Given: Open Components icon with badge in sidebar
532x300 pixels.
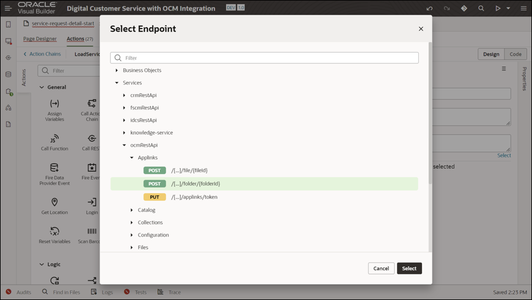Looking at the screenshot, I should click(9, 92).
